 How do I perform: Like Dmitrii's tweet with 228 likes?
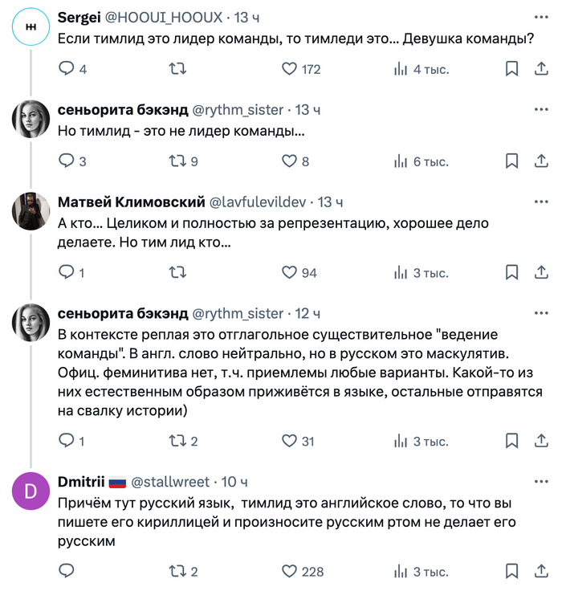click(x=289, y=572)
